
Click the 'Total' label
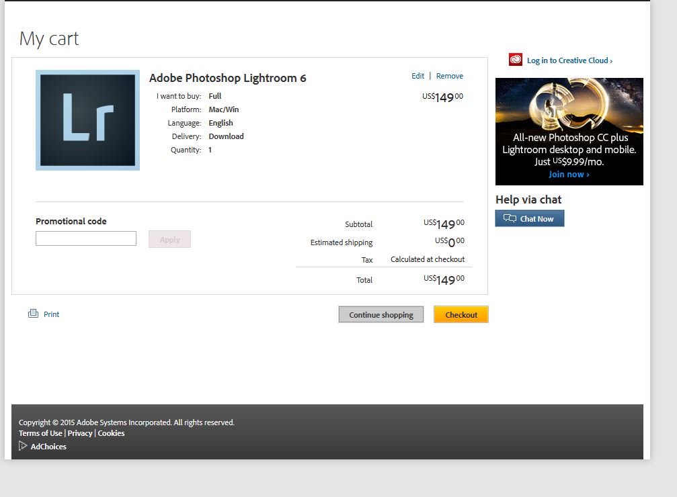(364, 280)
